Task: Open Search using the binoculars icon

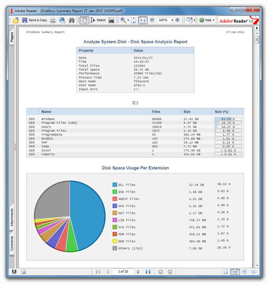Action: (72, 20)
